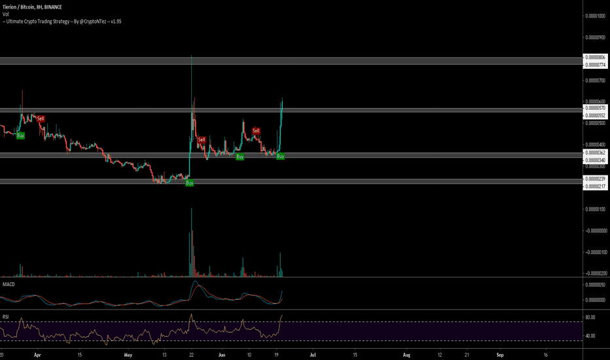Screen dimensions: 610x360
Task: Click the Sell marker after June 10
Action: pos(256,131)
